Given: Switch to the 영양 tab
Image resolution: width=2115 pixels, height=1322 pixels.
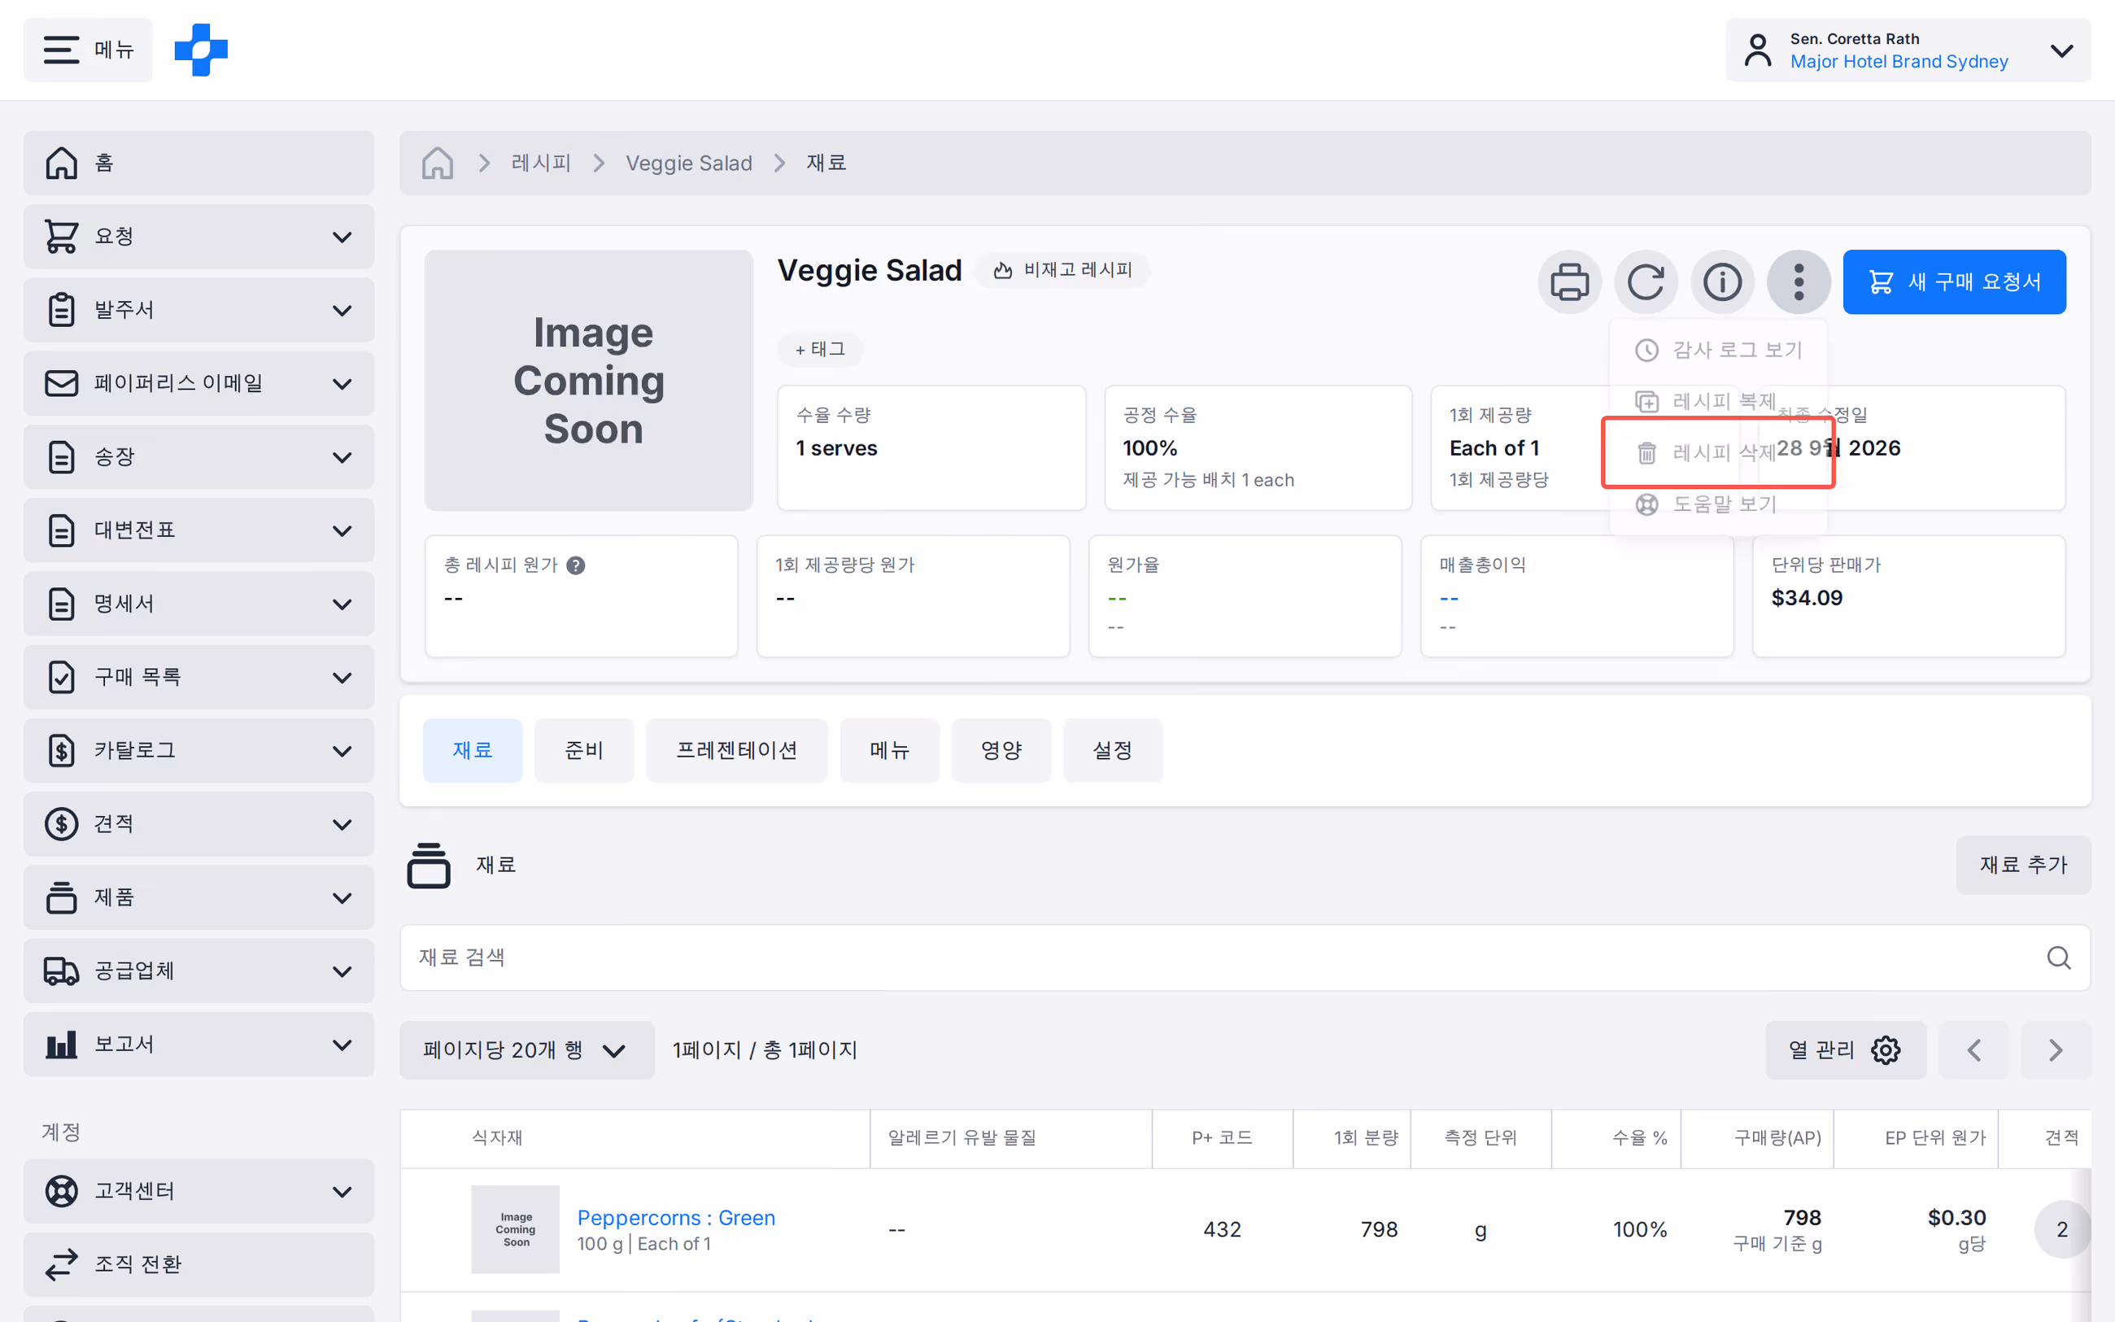Looking at the screenshot, I should [x=1001, y=750].
